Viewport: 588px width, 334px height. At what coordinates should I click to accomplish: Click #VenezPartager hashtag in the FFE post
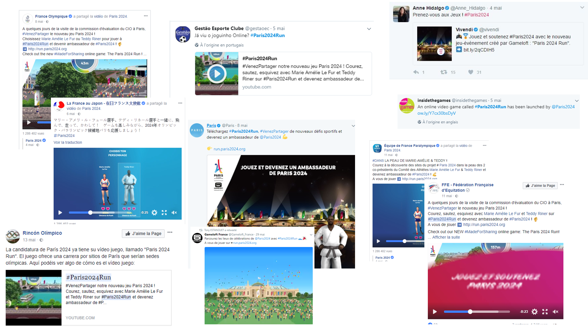tap(442, 208)
